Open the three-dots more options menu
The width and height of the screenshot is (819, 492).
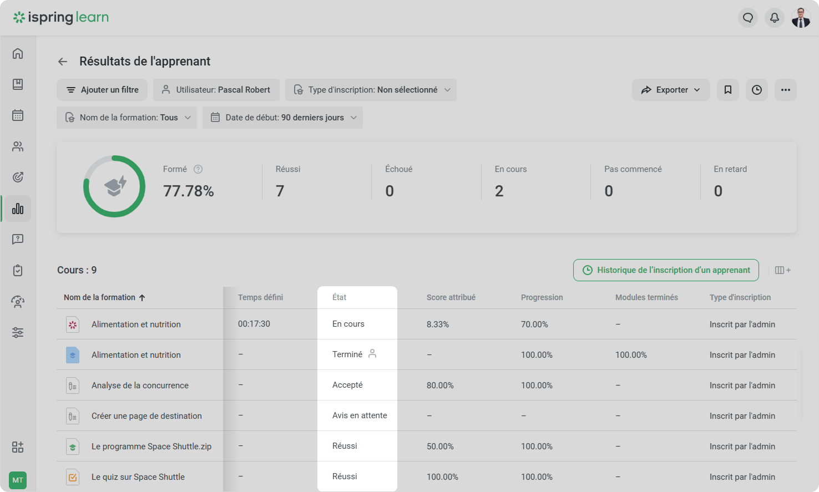pyautogui.click(x=785, y=90)
